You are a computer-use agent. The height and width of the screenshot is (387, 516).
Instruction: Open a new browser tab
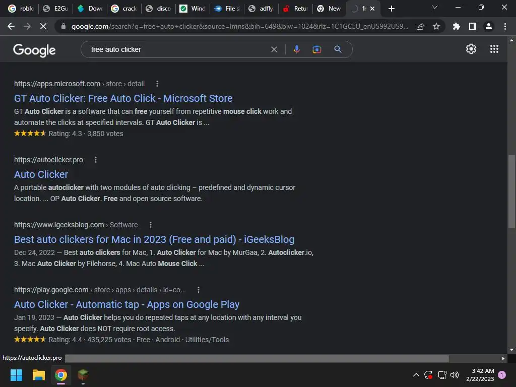coord(391,9)
